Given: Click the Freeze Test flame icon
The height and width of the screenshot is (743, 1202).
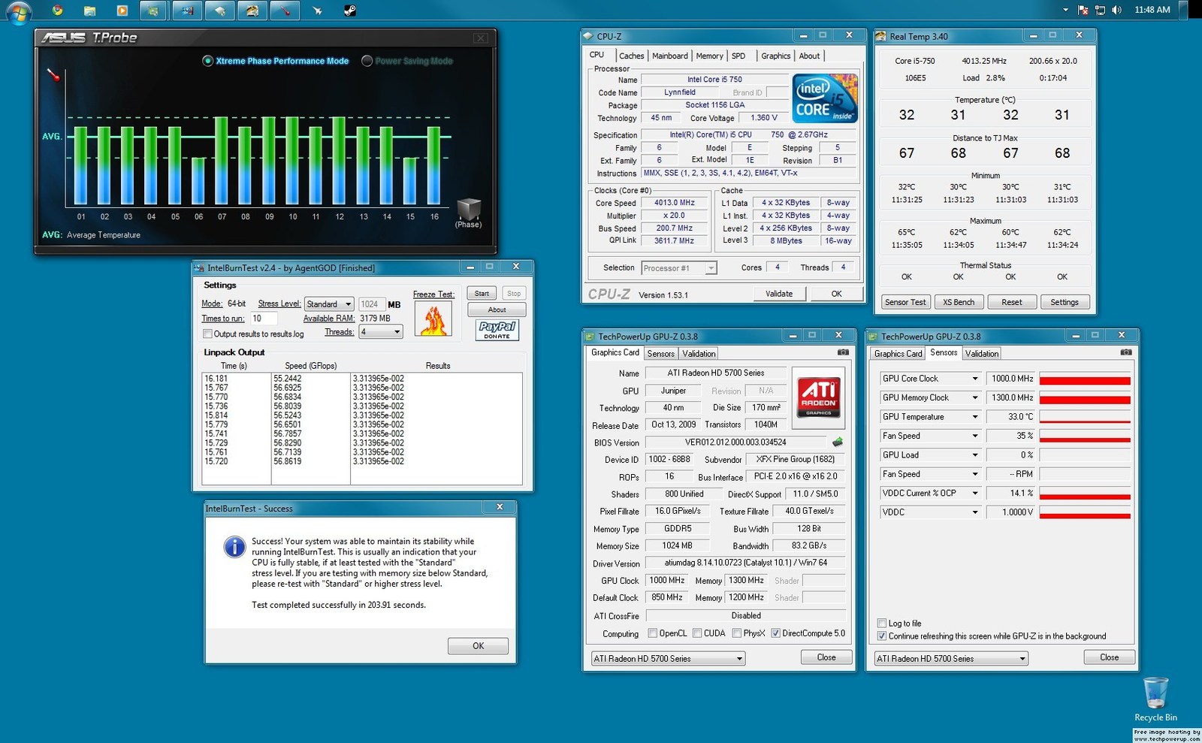Looking at the screenshot, I should click(433, 319).
